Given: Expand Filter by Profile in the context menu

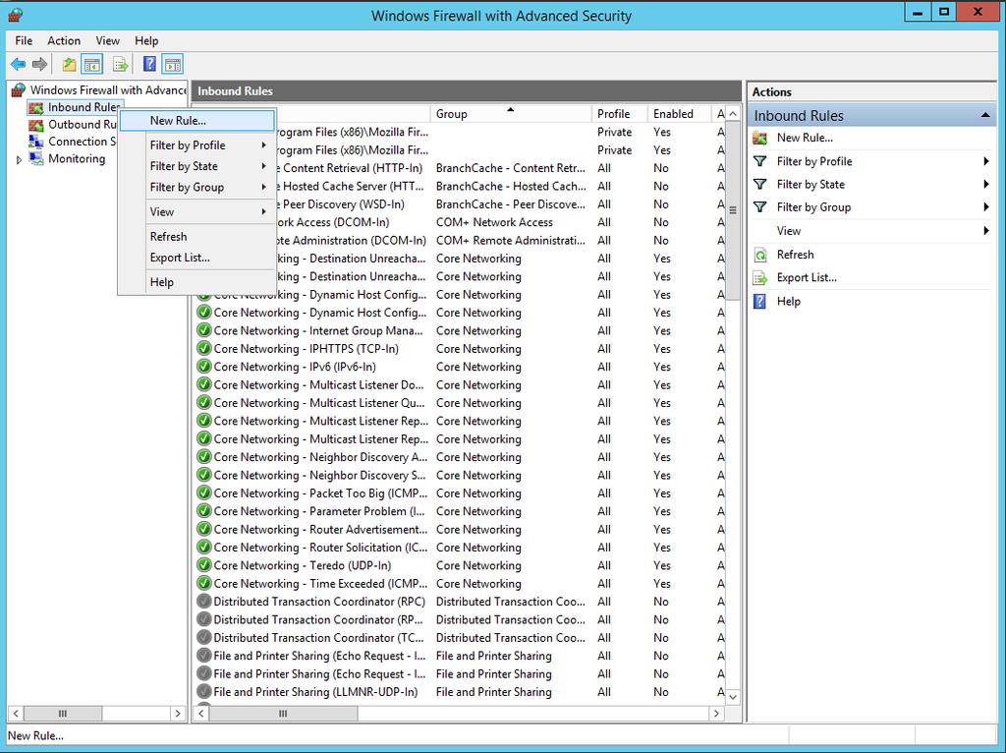Looking at the screenshot, I should (x=196, y=145).
